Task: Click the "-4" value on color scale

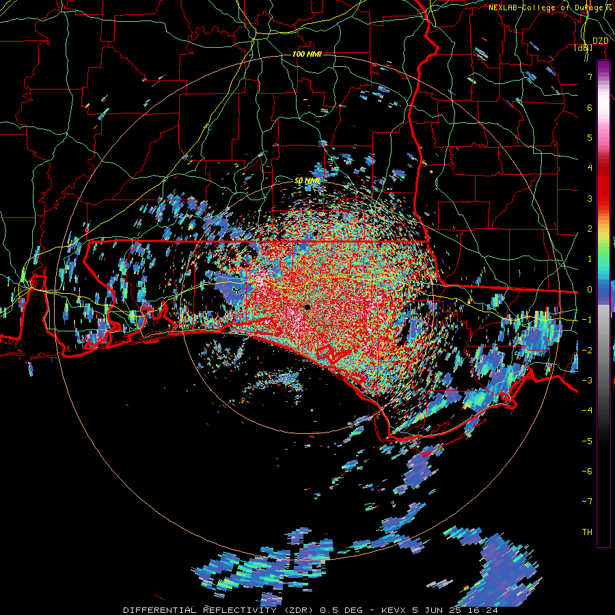Action: [x=587, y=411]
